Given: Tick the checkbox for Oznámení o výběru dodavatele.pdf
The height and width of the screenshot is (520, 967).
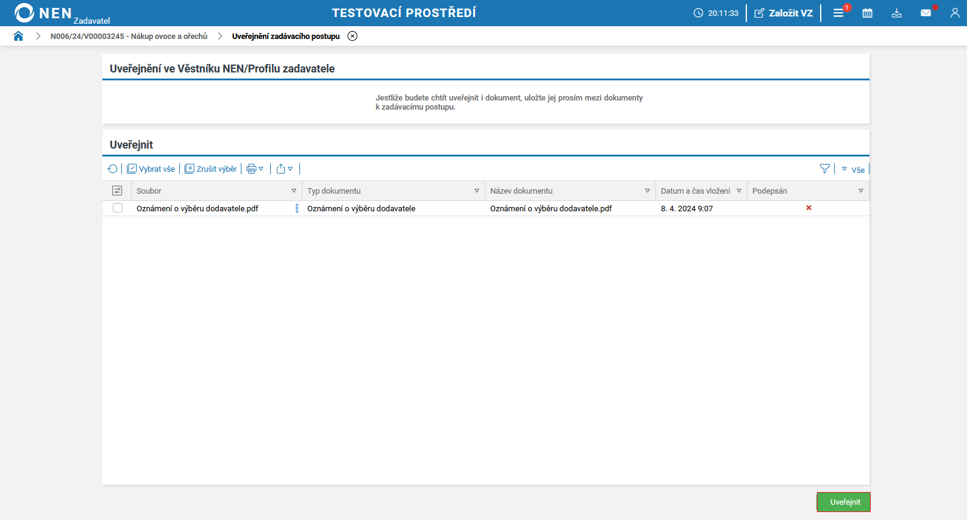Looking at the screenshot, I should click(118, 208).
